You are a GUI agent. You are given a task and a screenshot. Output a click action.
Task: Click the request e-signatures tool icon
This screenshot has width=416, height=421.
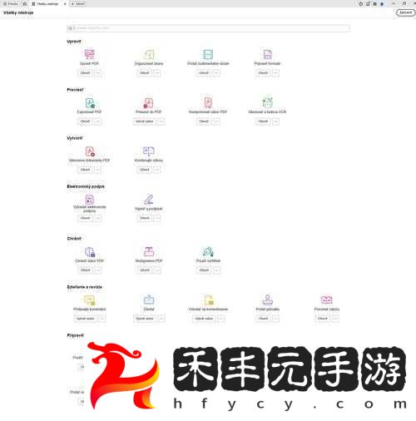pos(89,200)
